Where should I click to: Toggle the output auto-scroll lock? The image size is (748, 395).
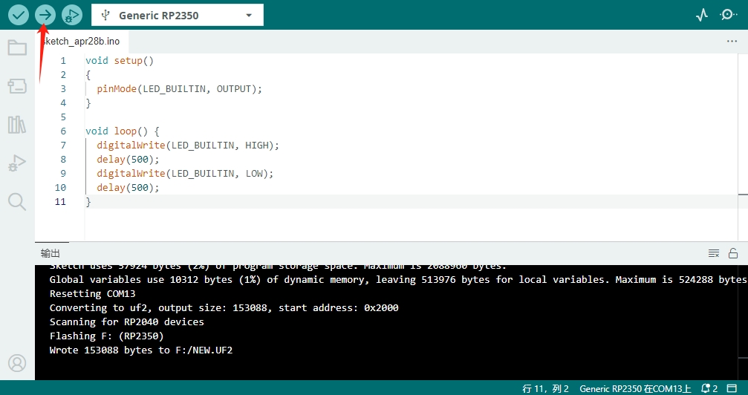click(733, 253)
